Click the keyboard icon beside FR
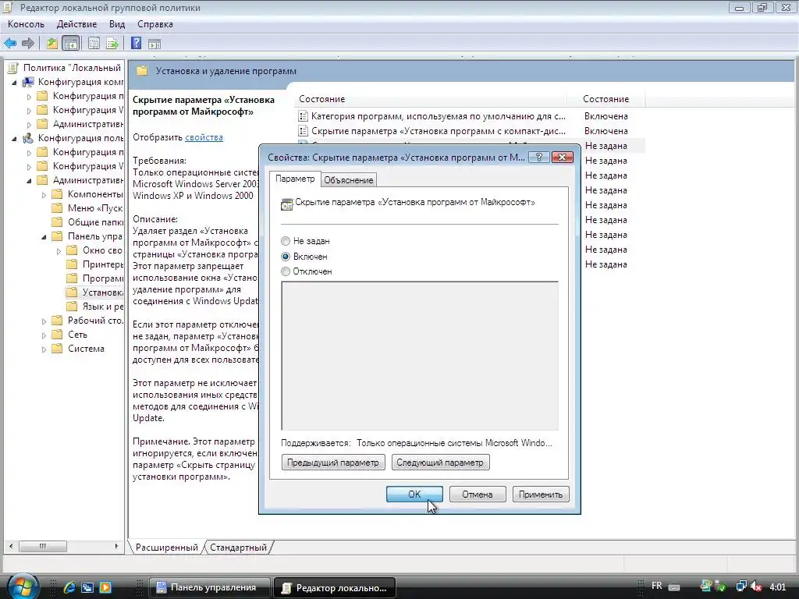799x599 pixels. [673, 587]
